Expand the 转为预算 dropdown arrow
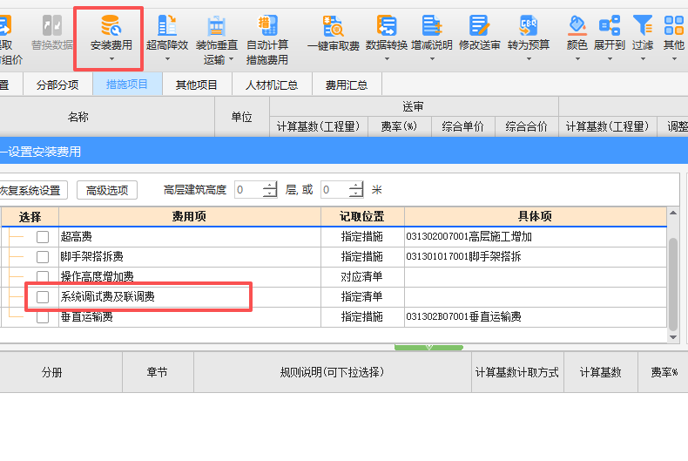Image resolution: width=688 pixels, height=461 pixels. click(529, 59)
